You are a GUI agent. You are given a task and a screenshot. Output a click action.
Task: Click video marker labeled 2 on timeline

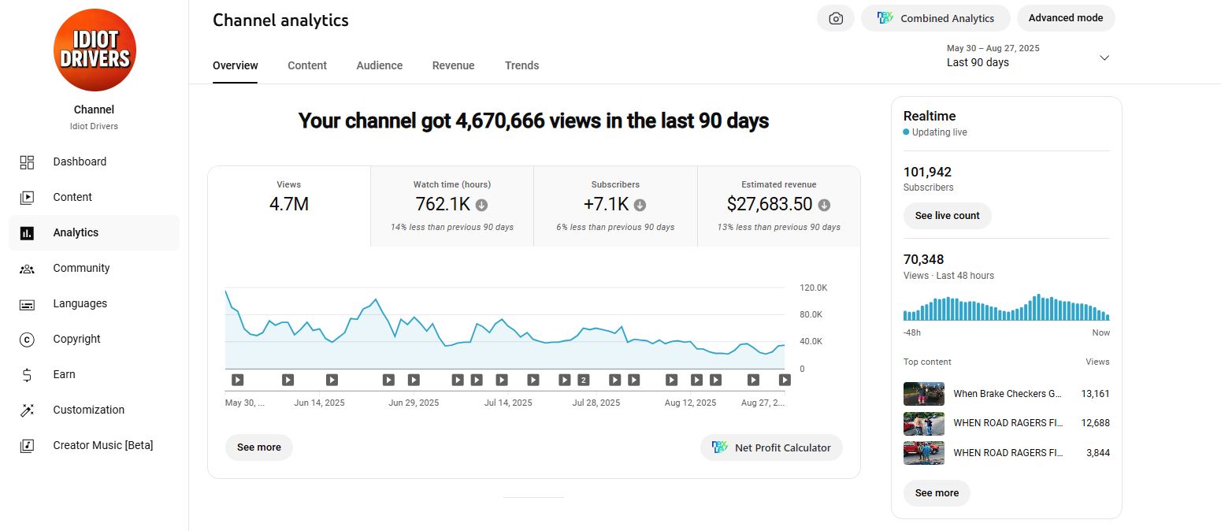[x=583, y=380]
